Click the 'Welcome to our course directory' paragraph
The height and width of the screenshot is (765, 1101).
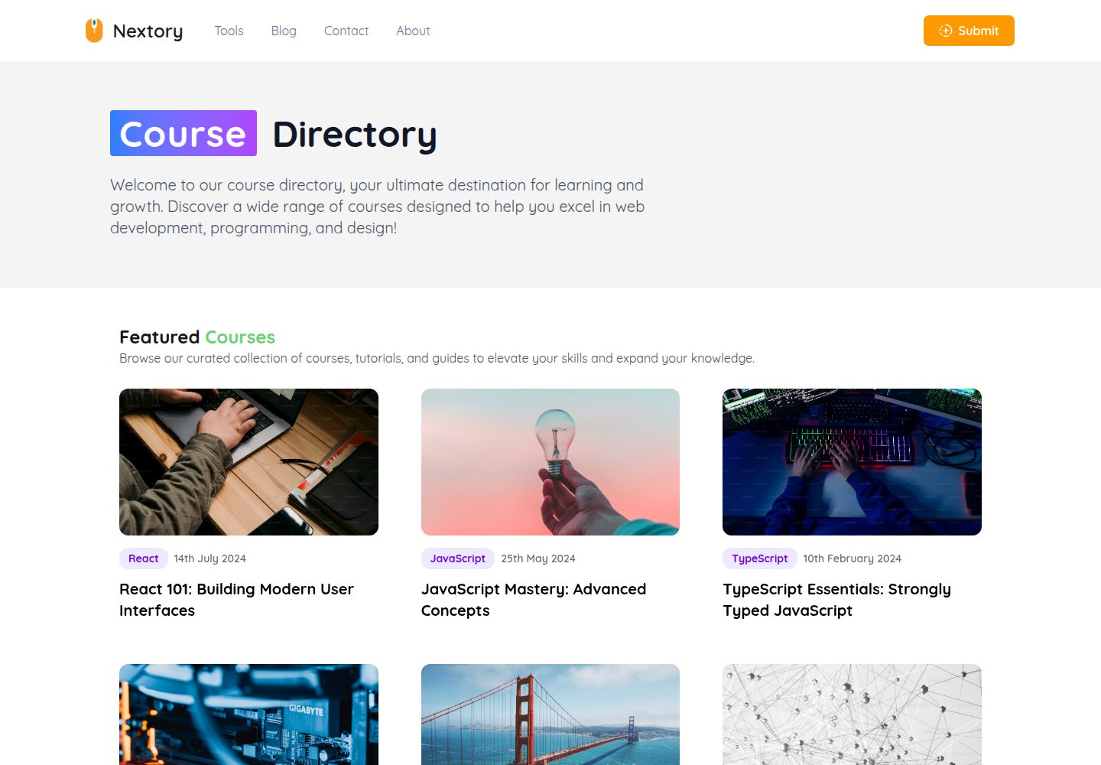(378, 207)
